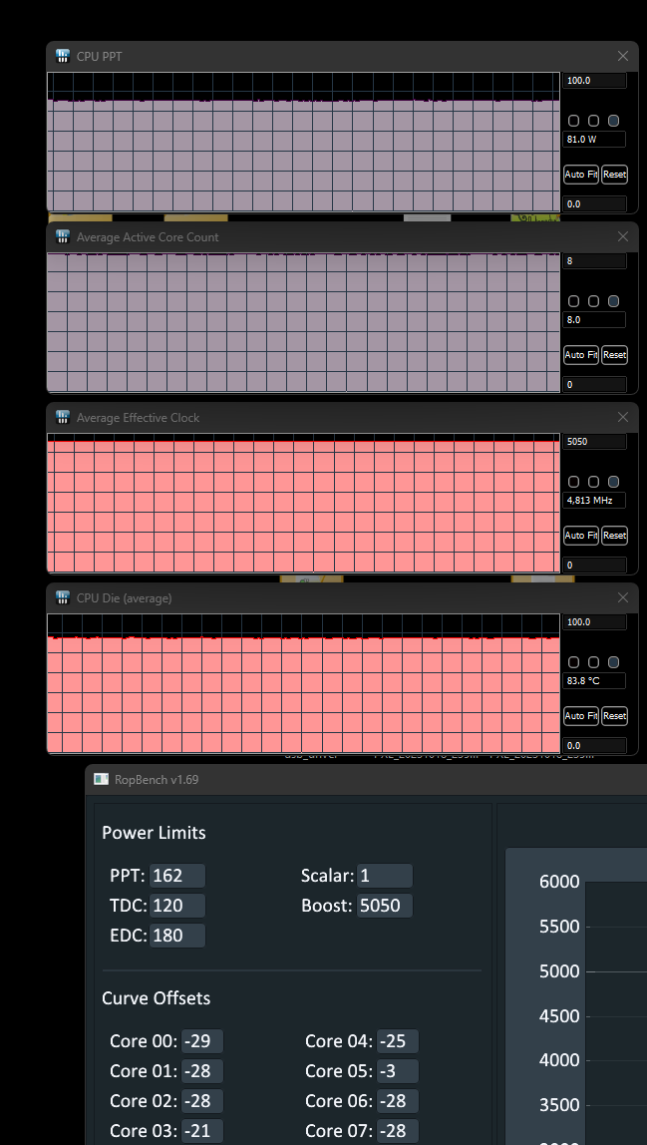Image resolution: width=647 pixels, height=1145 pixels.
Task: Edit the minimum 0 field in Average Effective Clock
Action: [x=594, y=565]
